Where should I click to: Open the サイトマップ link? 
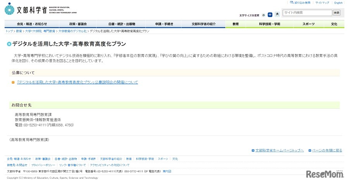[322, 3]
